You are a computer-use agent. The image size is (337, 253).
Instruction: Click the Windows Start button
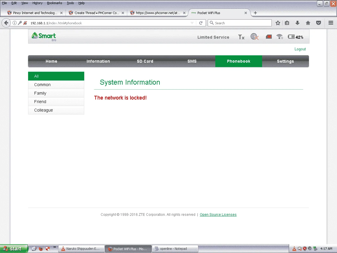[14, 249]
